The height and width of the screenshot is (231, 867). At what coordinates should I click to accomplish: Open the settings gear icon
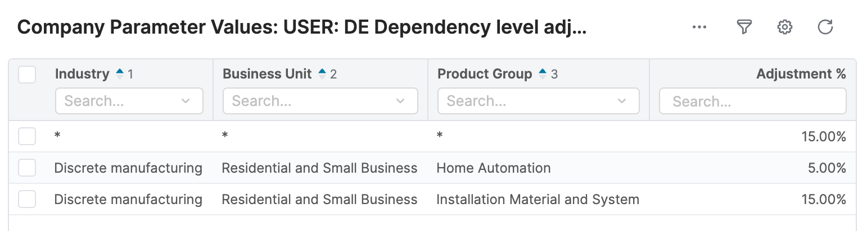tap(784, 27)
